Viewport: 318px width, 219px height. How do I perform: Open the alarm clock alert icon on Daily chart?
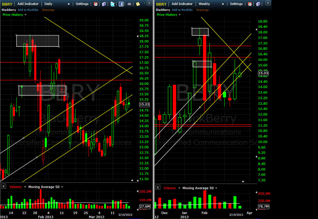[x=96, y=4]
